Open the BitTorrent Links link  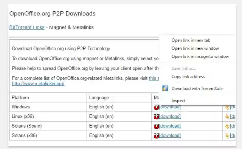coord(27,27)
